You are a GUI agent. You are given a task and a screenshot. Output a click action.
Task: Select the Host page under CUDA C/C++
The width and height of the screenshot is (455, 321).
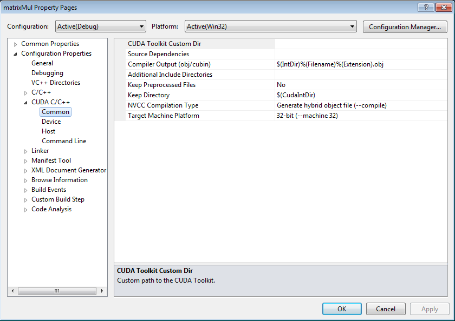(48, 131)
